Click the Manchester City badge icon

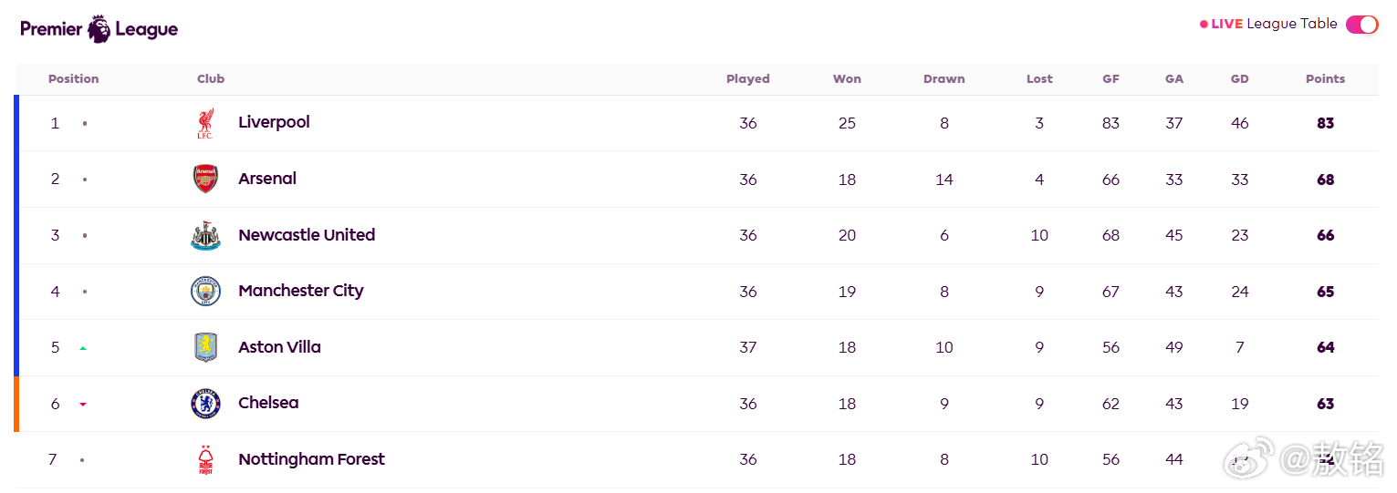205,292
